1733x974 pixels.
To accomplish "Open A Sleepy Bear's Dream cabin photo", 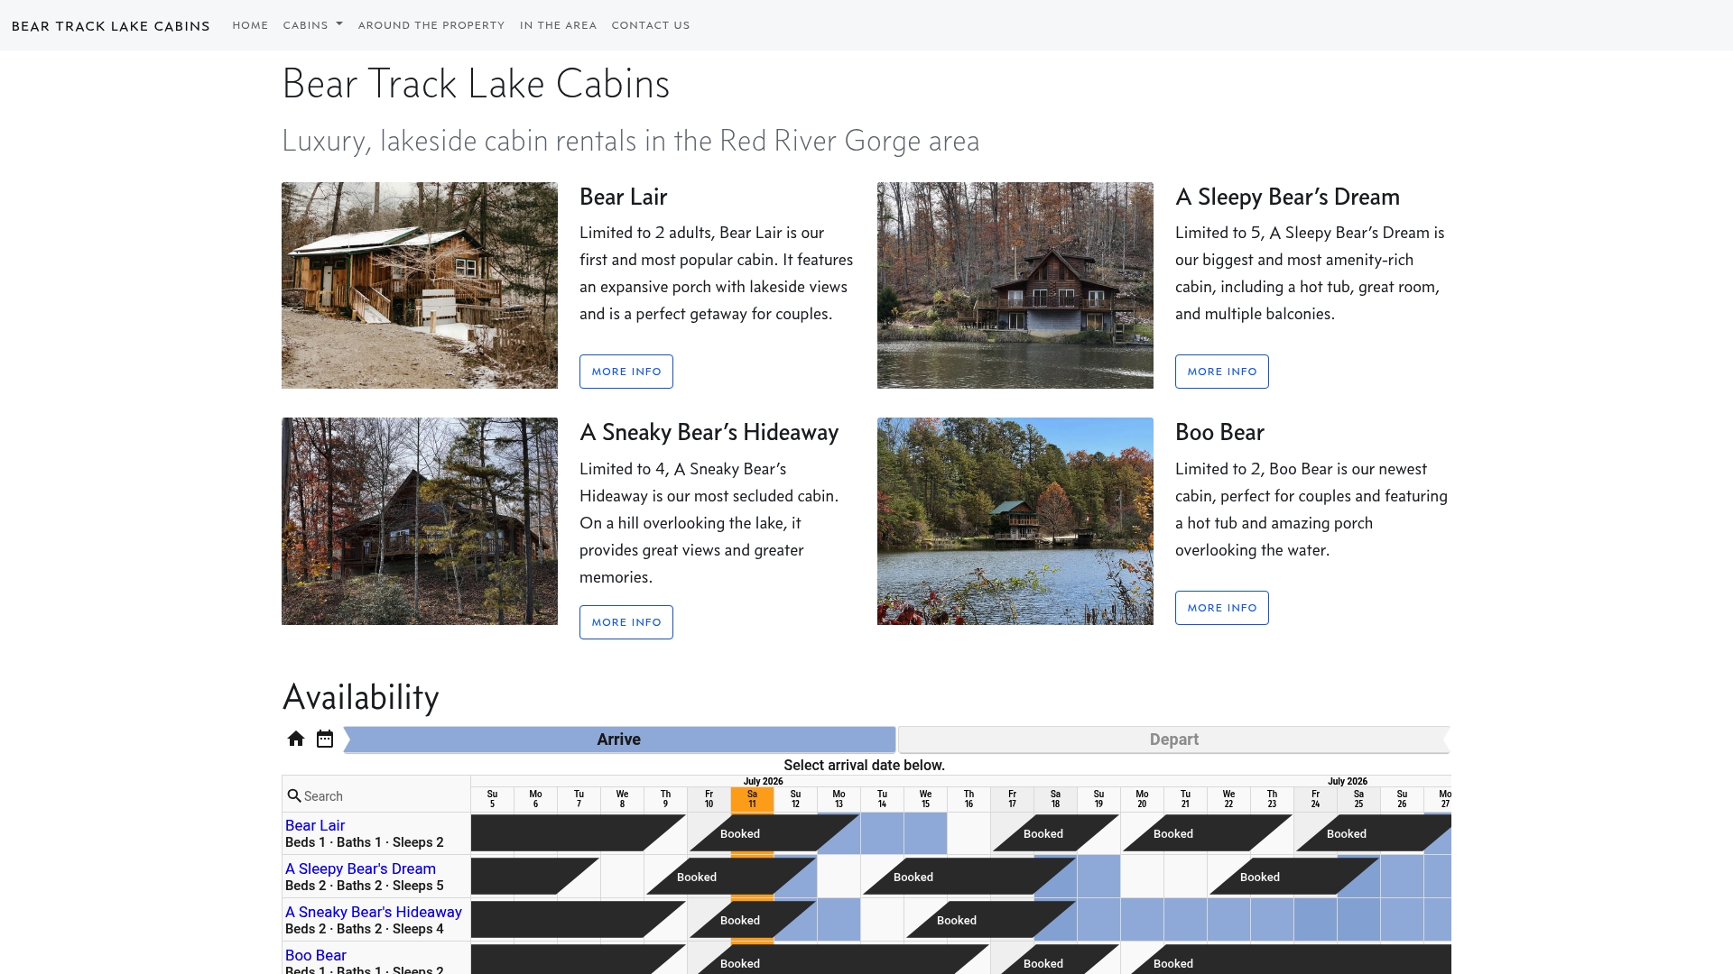I will [x=1015, y=286].
